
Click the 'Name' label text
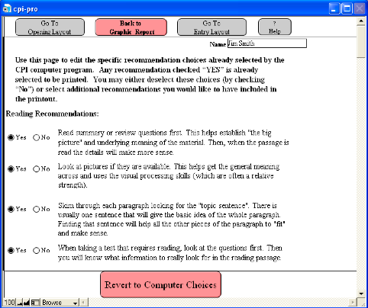tap(218, 44)
